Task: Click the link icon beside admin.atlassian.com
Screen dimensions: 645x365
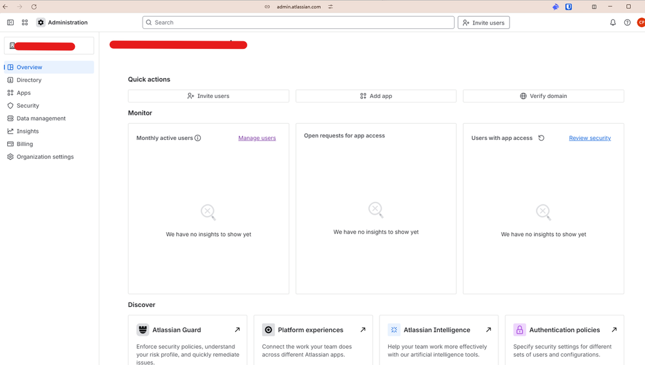Action: pyautogui.click(x=267, y=6)
